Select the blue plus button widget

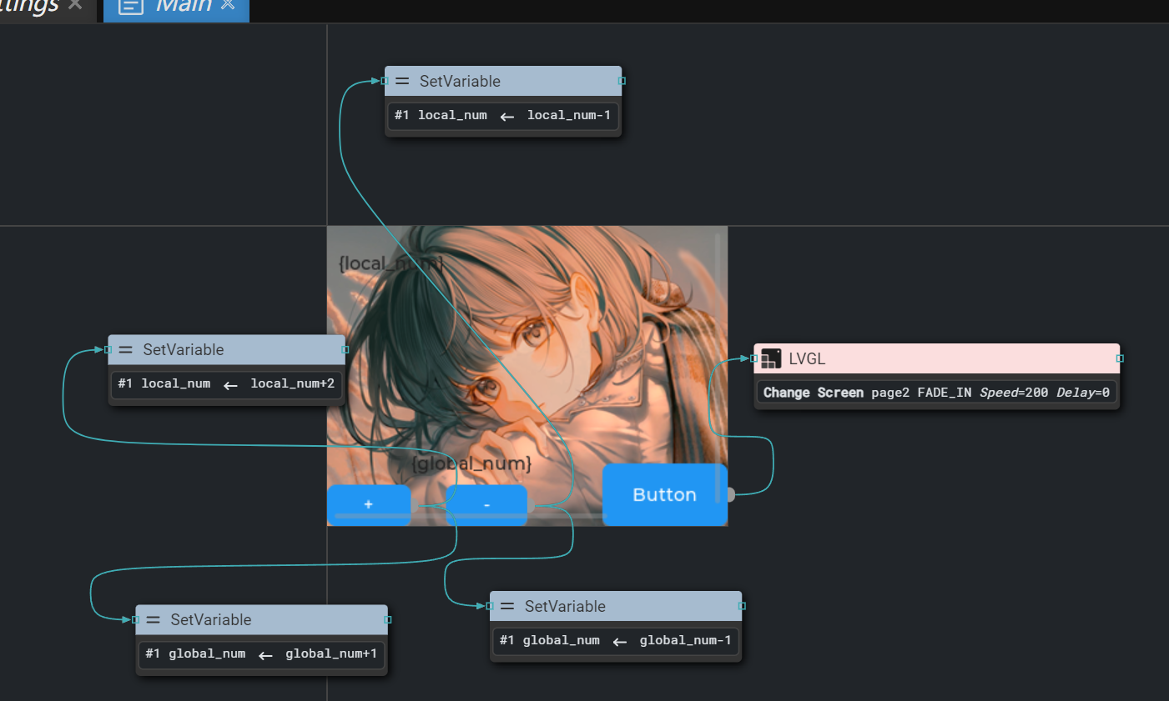(369, 505)
